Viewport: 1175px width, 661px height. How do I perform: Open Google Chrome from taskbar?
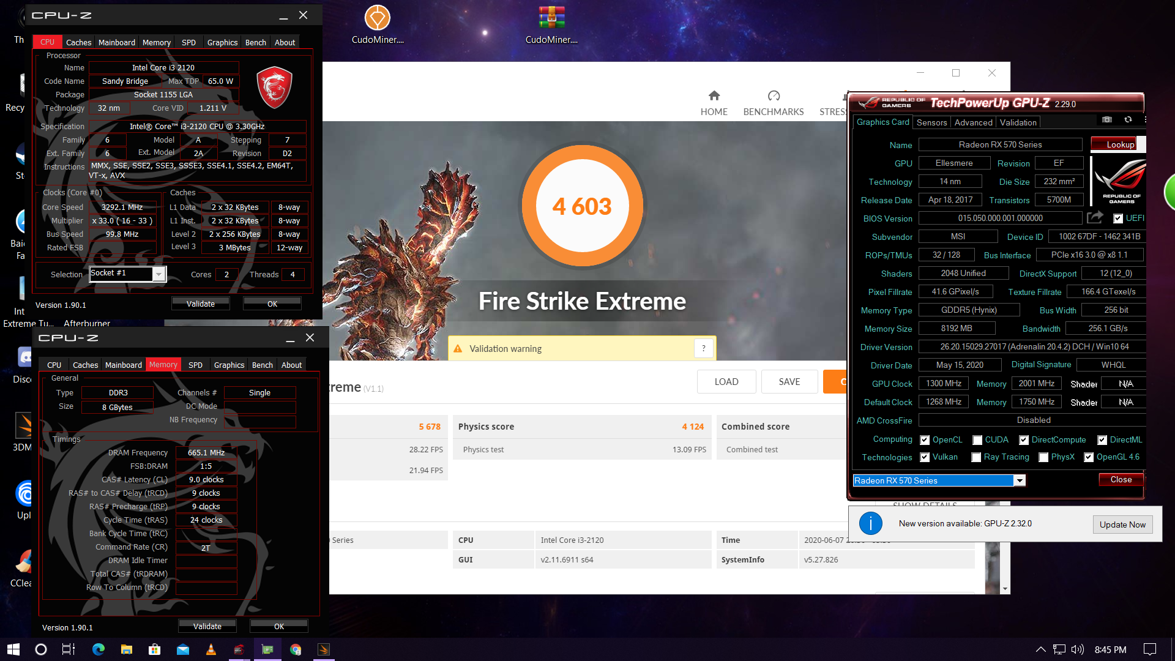pyautogui.click(x=296, y=649)
